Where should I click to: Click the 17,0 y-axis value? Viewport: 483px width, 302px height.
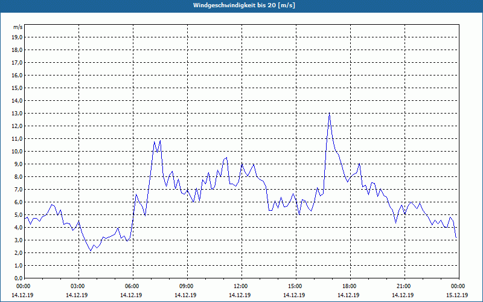click(17, 63)
